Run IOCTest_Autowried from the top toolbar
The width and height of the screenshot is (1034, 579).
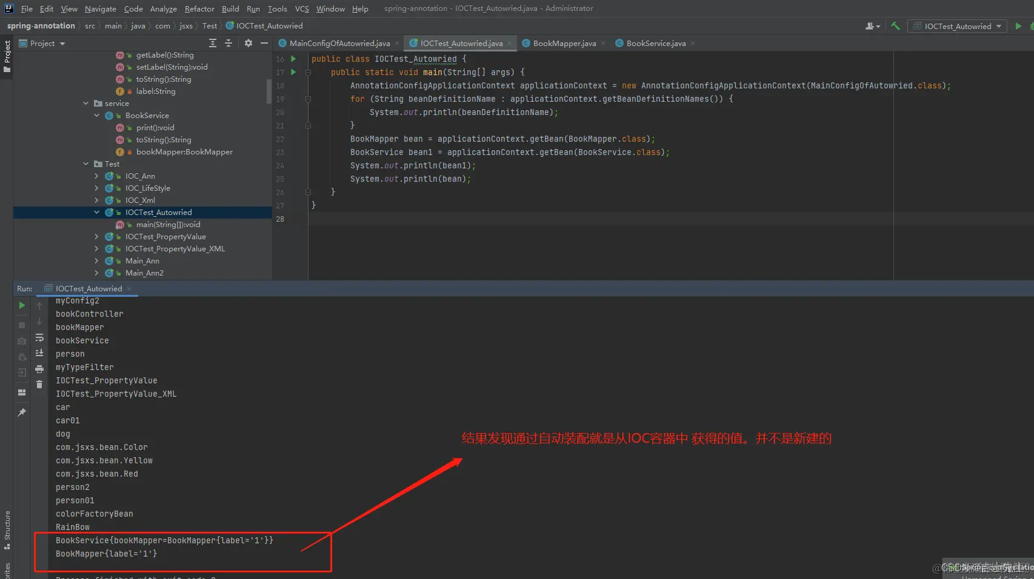pyautogui.click(x=1018, y=26)
